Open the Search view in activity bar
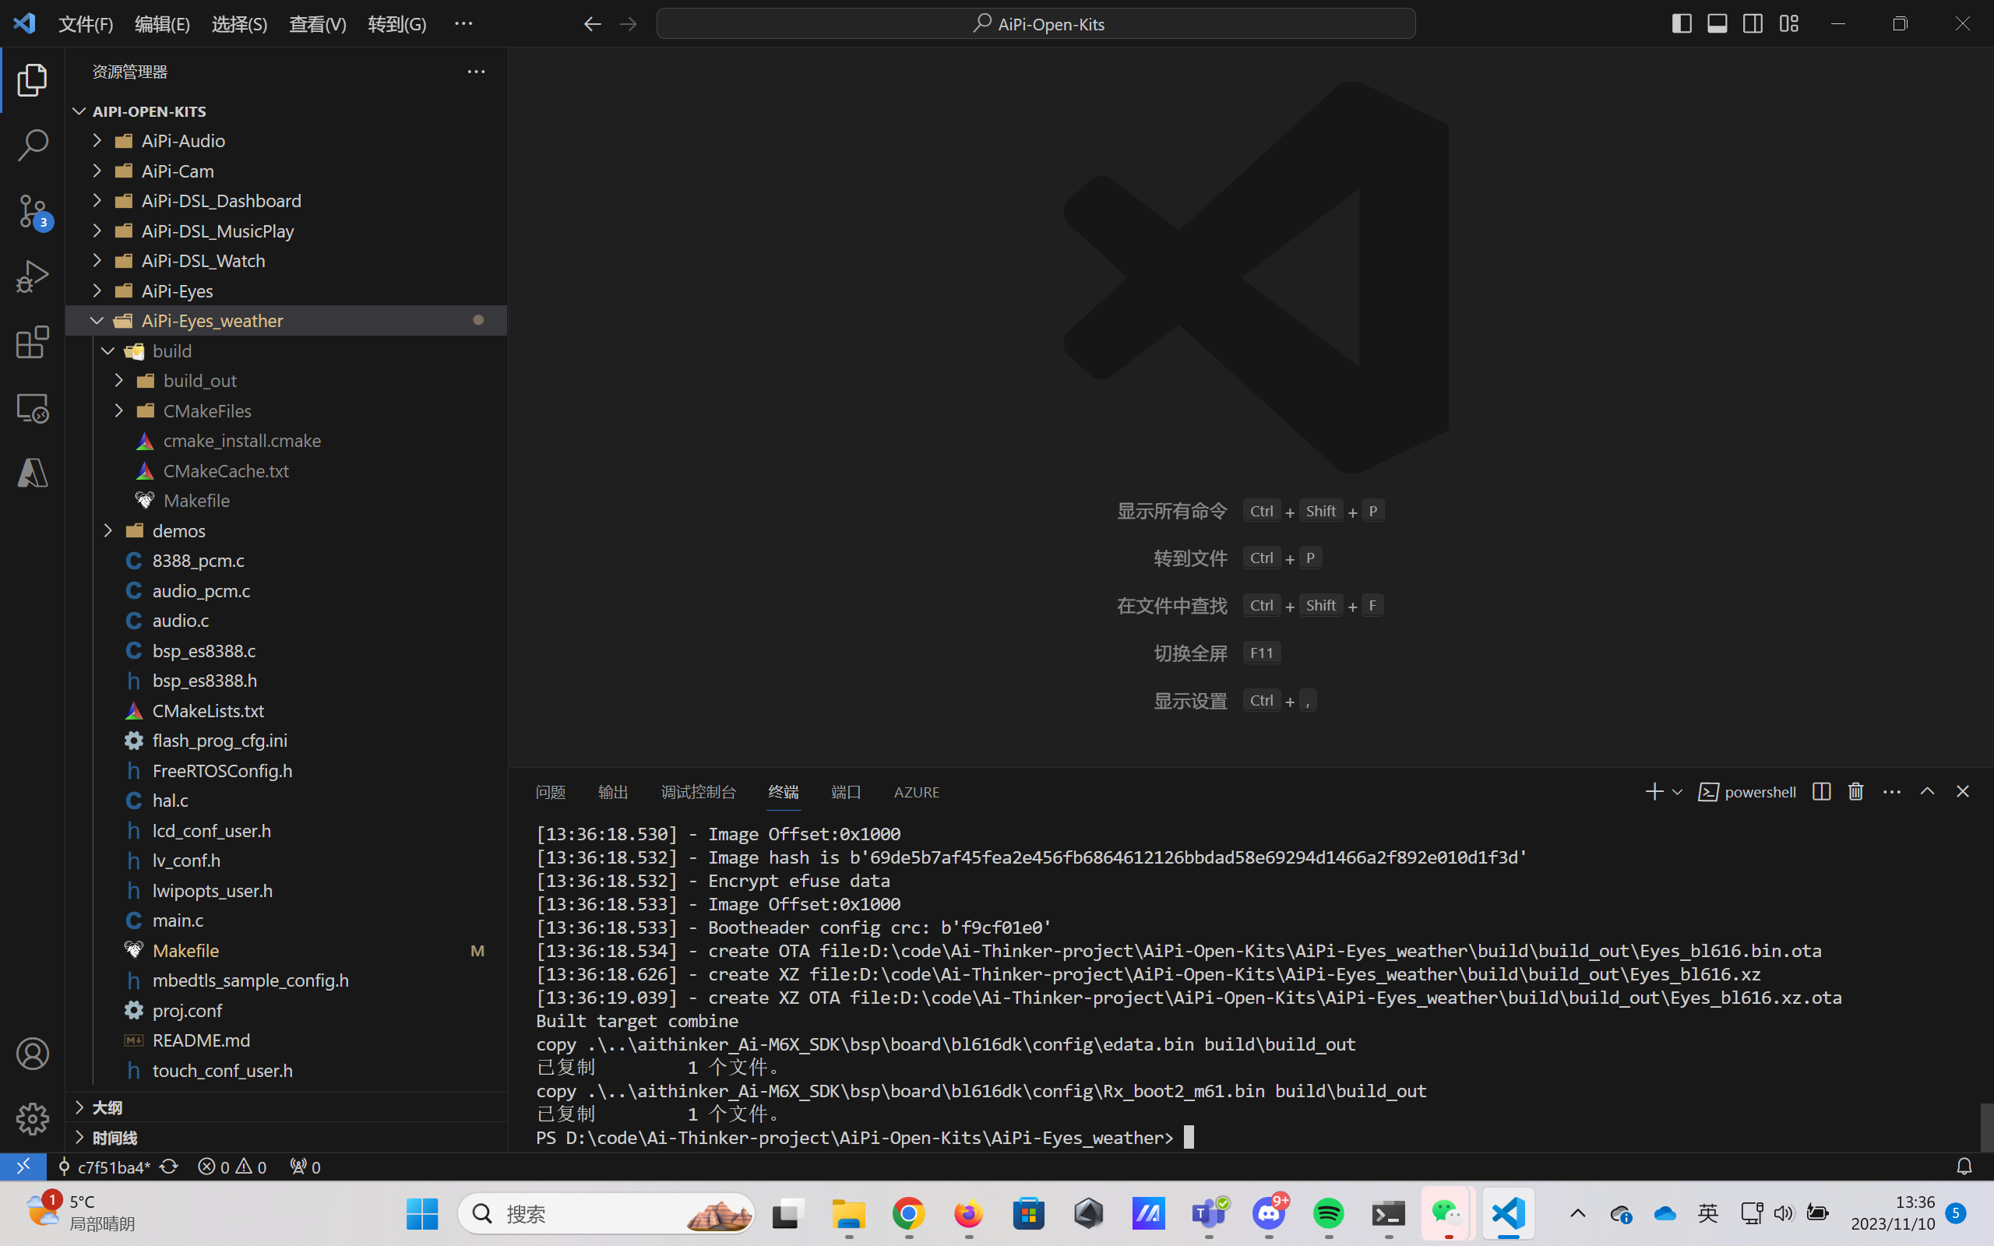This screenshot has height=1246, width=1994. tap(32, 145)
